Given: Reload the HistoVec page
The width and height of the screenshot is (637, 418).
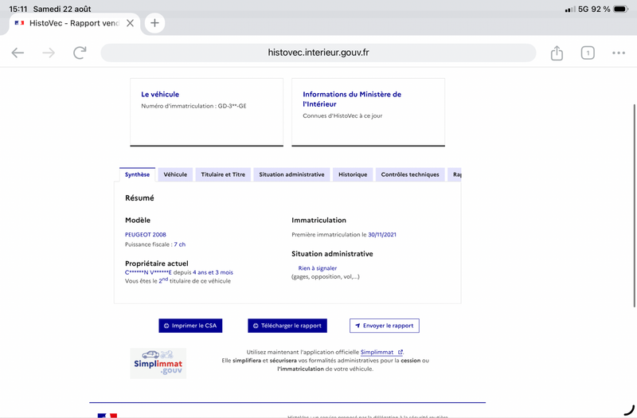Looking at the screenshot, I should click(80, 53).
